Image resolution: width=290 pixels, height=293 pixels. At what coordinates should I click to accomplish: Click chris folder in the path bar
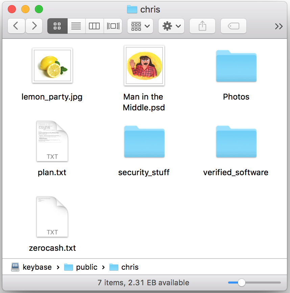124,267
